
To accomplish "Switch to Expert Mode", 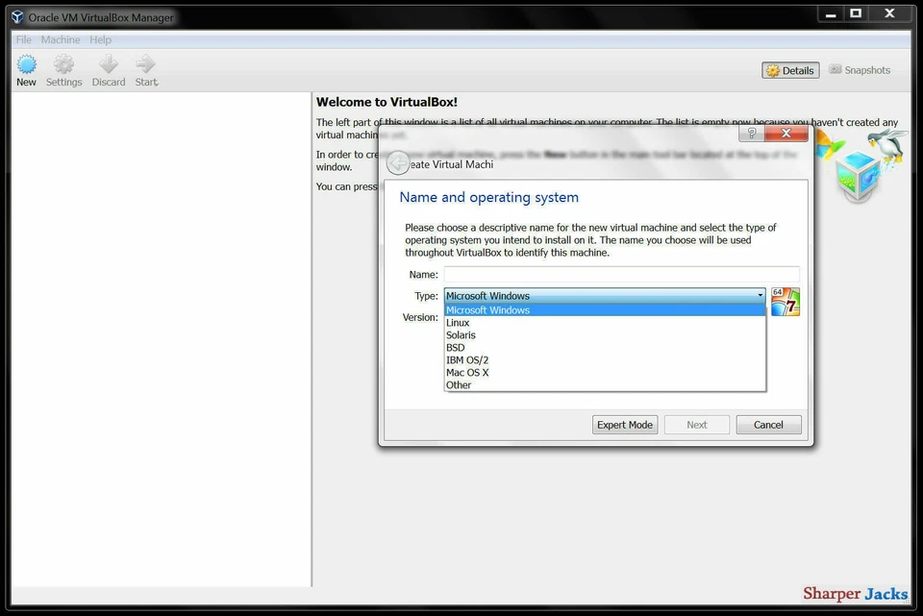I will click(625, 424).
